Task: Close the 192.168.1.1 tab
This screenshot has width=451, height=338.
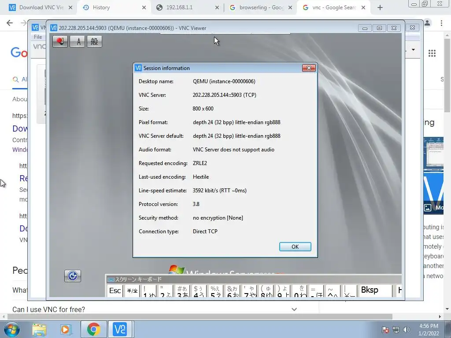Action: pos(217,8)
